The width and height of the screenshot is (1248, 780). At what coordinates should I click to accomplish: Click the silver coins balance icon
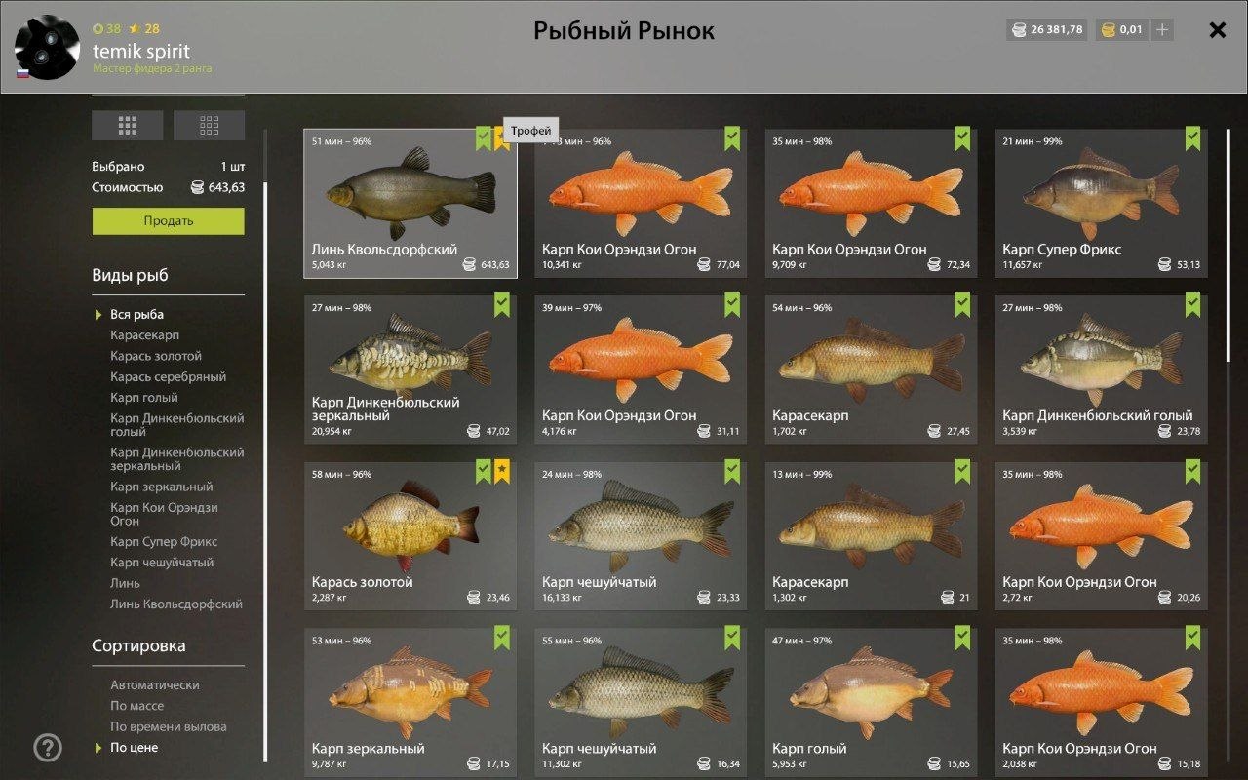(1019, 30)
